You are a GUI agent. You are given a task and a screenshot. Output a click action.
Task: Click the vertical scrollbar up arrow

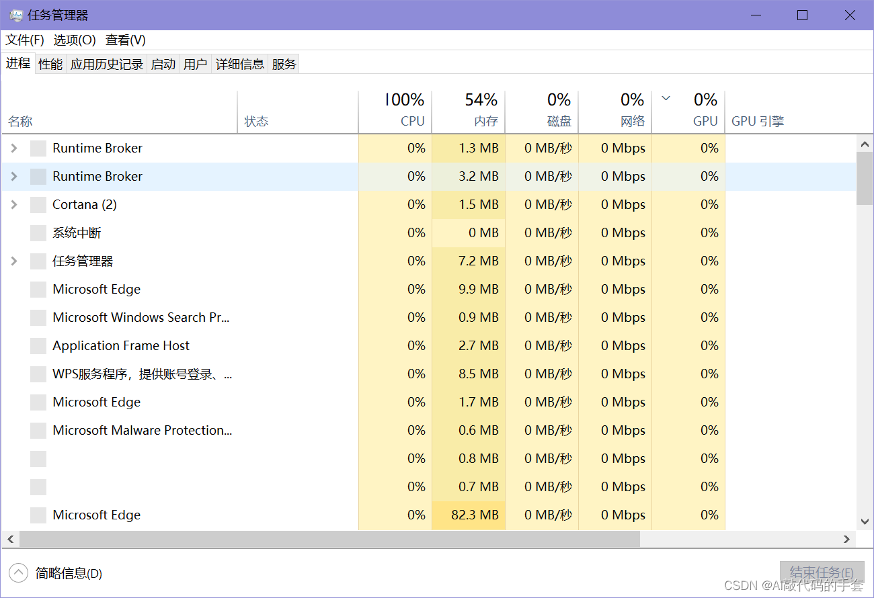click(864, 143)
